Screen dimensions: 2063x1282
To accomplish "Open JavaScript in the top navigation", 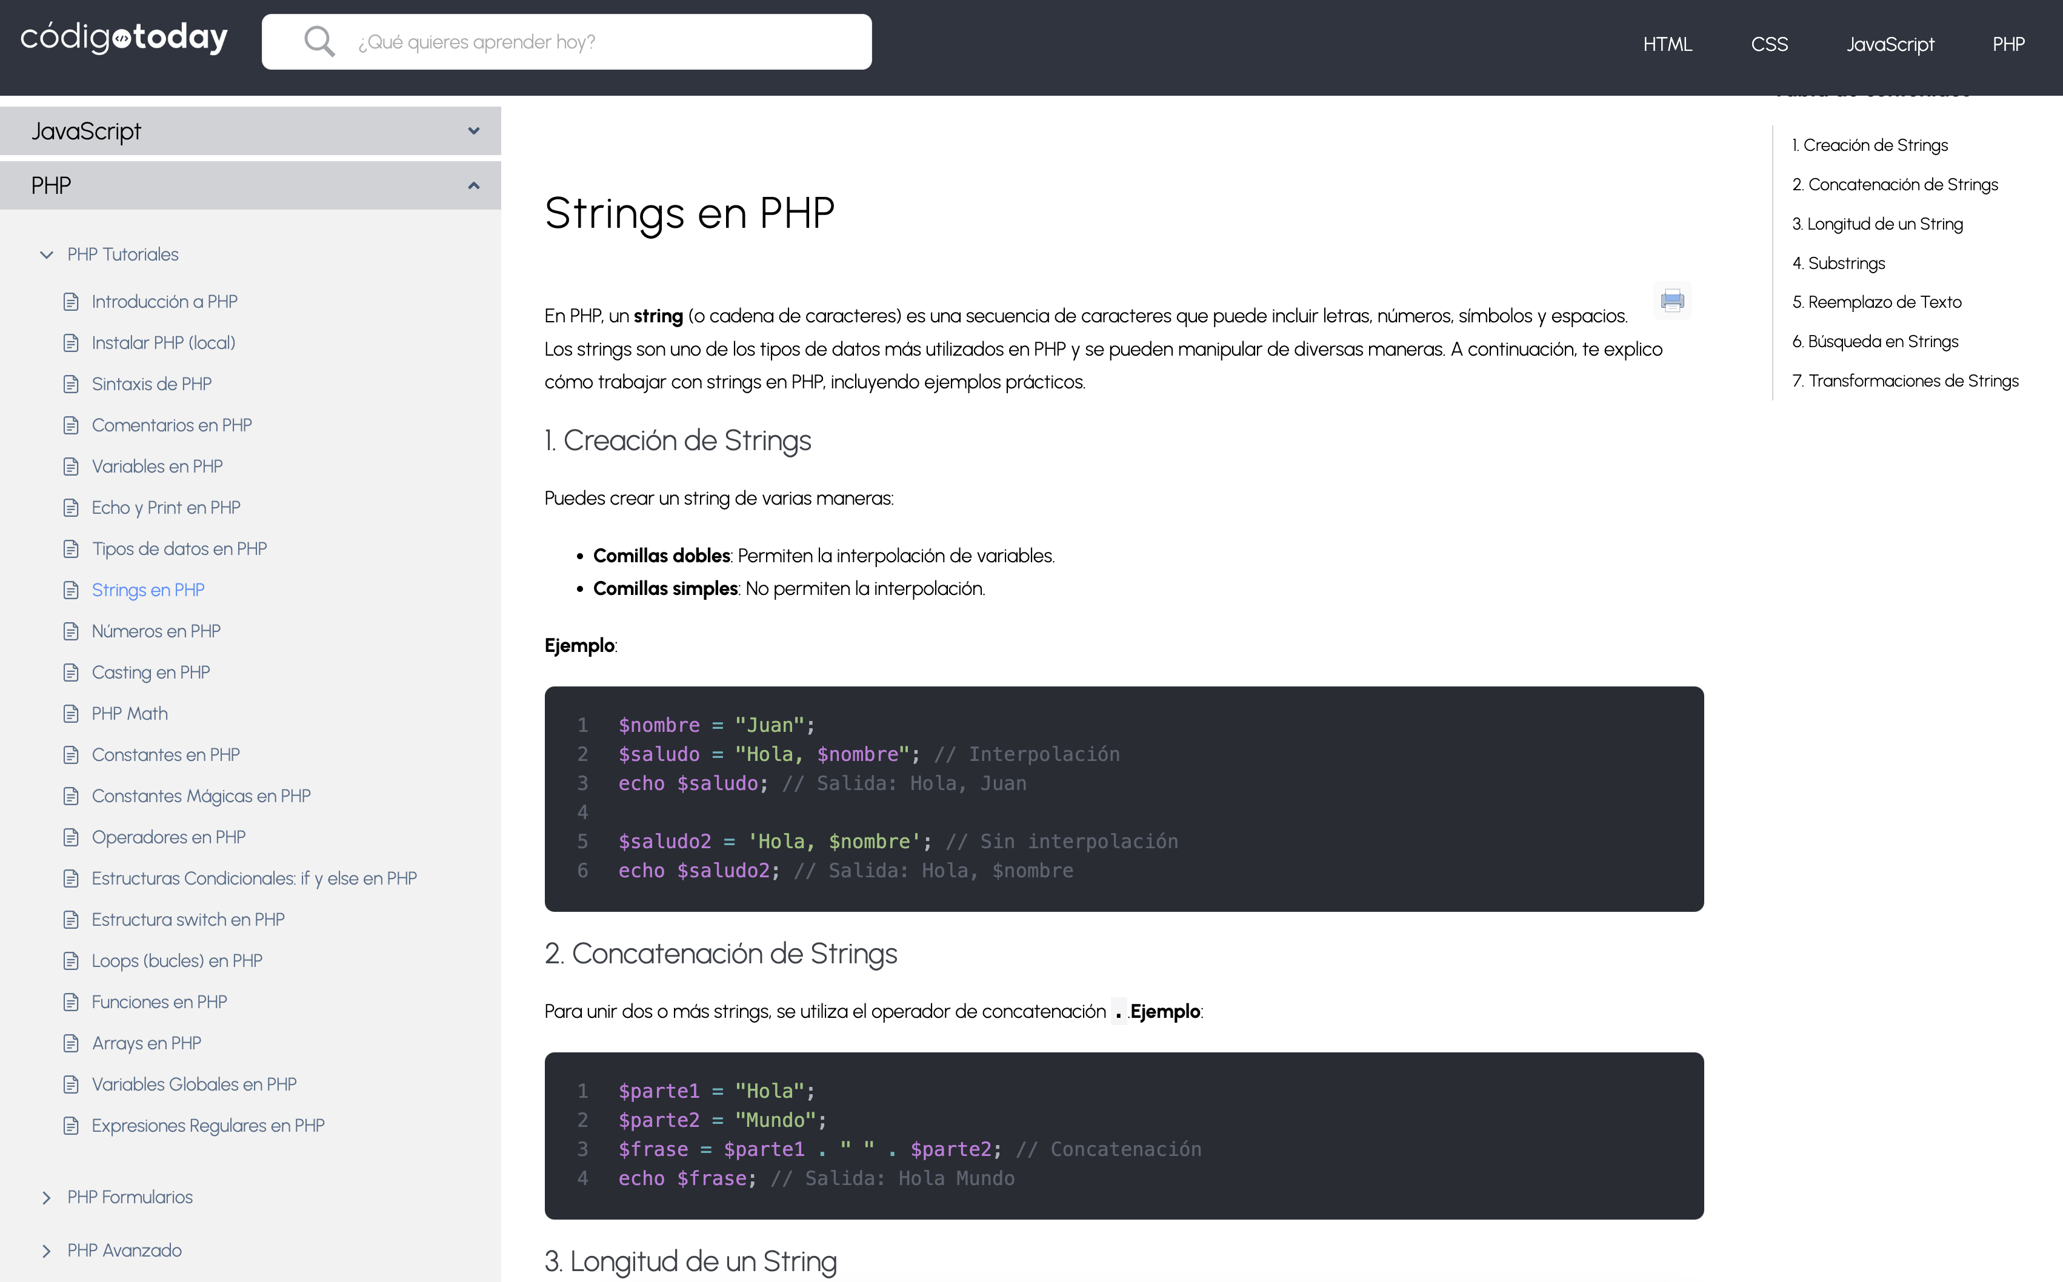I will pyautogui.click(x=1890, y=44).
